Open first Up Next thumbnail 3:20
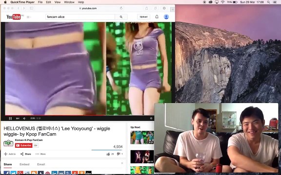 point(142,138)
